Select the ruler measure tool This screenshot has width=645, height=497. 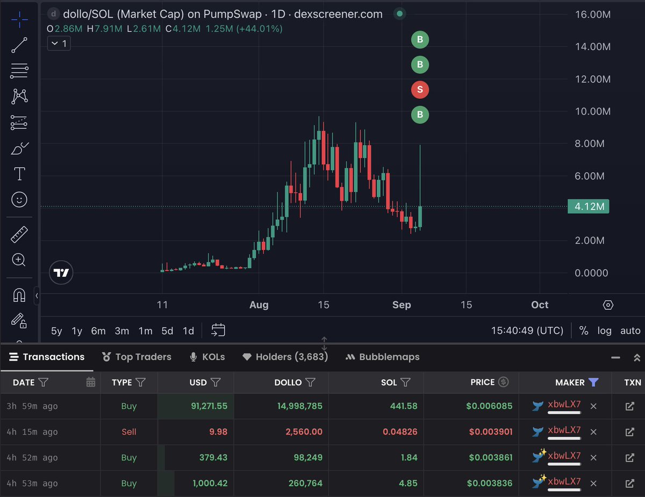[x=19, y=235]
